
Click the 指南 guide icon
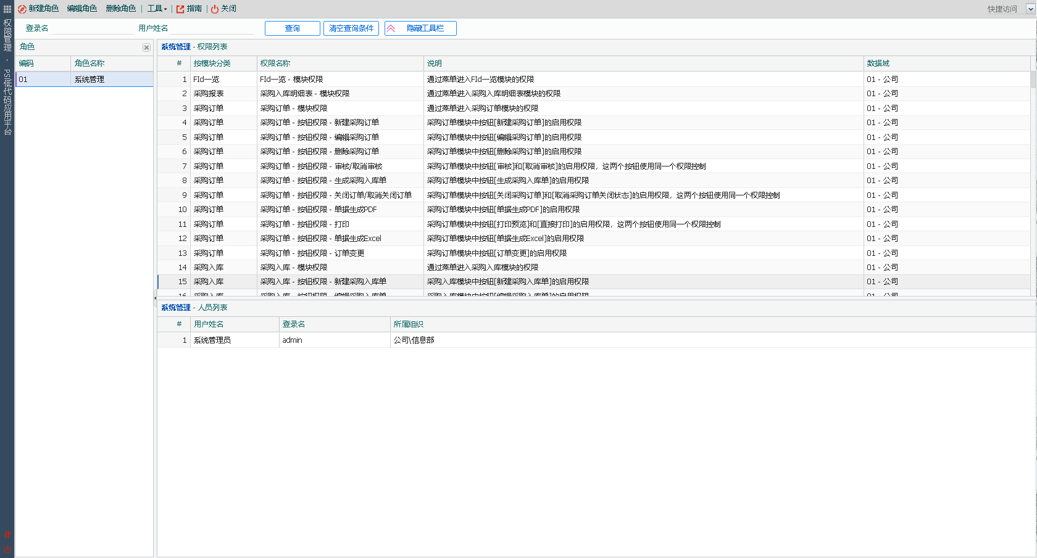tap(180, 9)
